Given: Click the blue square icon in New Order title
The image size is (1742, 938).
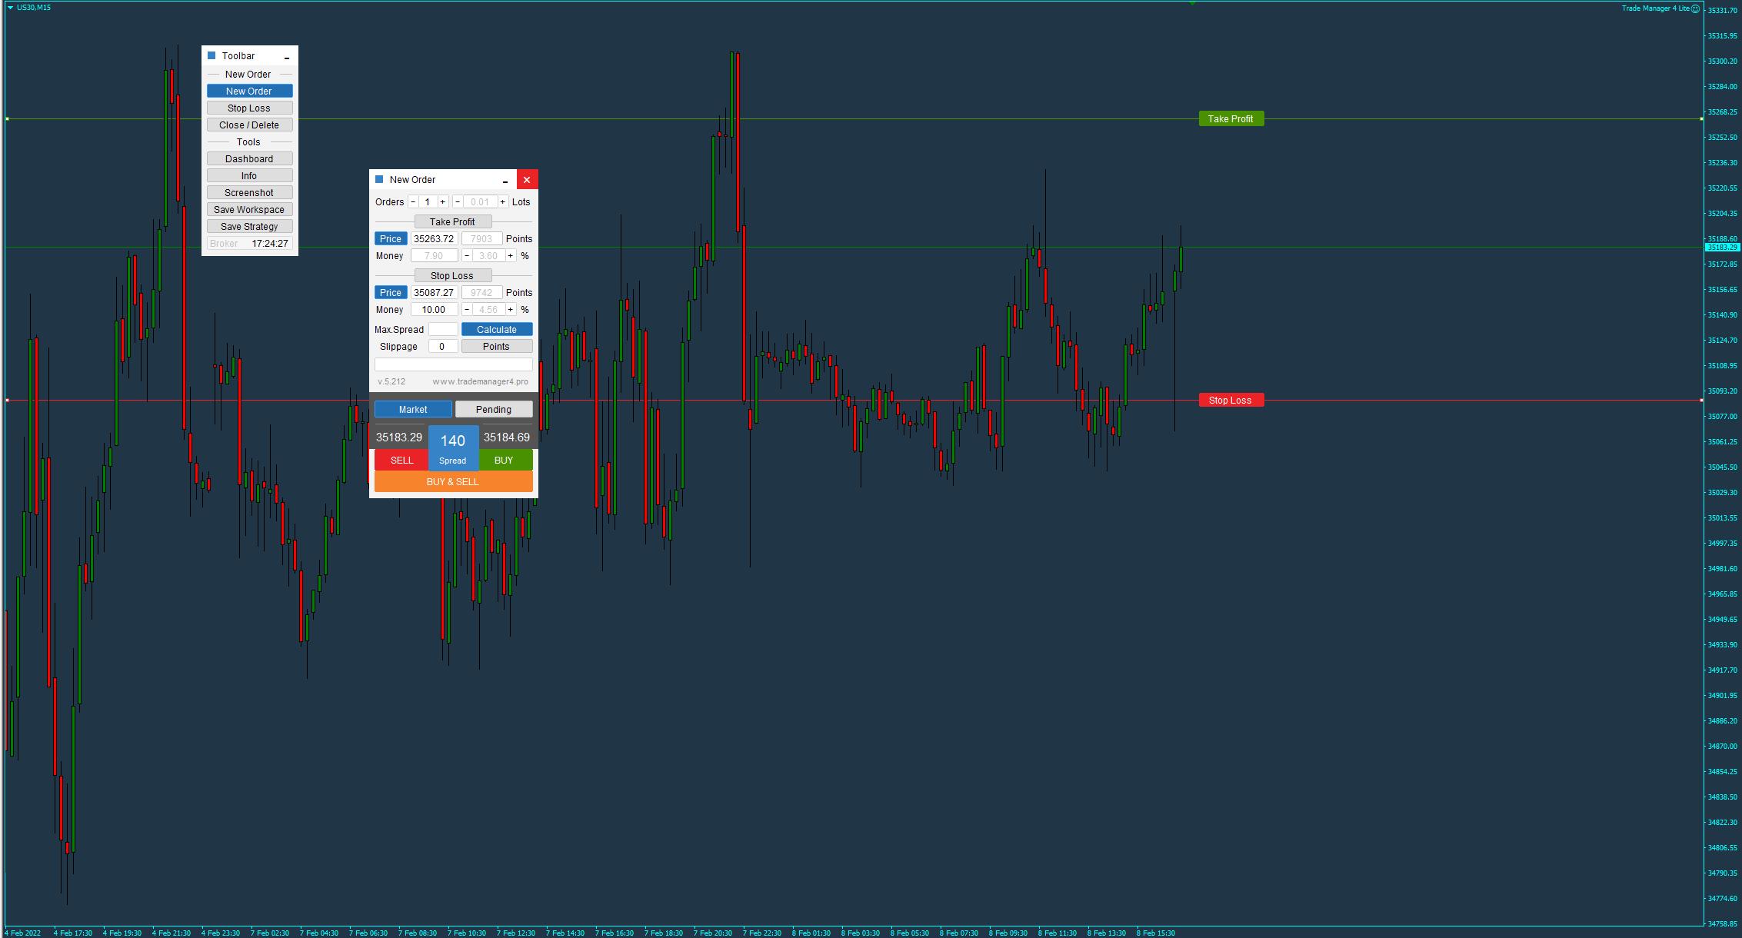Looking at the screenshot, I should coord(379,179).
